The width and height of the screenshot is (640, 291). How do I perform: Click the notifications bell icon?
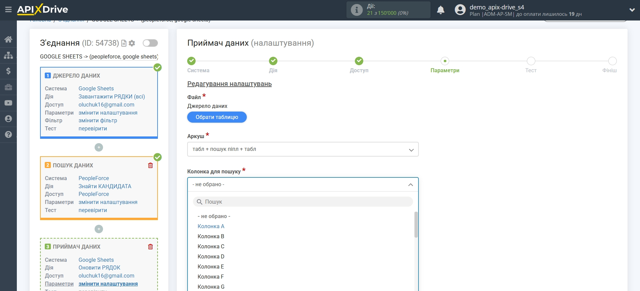tap(441, 10)
